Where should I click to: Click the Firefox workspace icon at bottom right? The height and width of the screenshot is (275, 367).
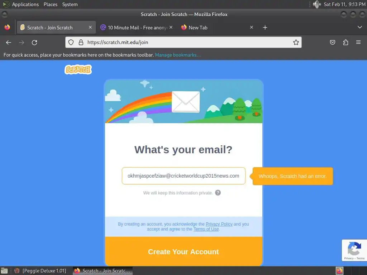tap(340, 271)
